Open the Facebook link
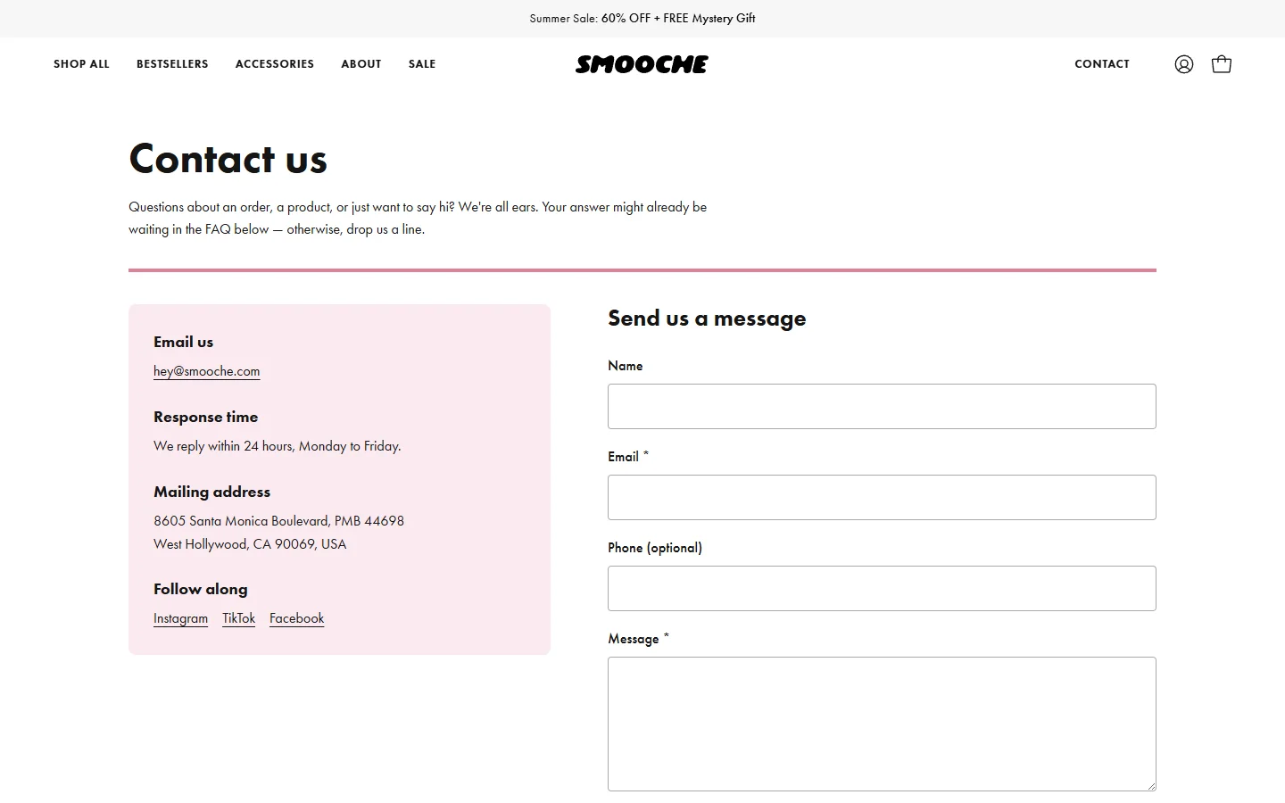 point(296,618)
